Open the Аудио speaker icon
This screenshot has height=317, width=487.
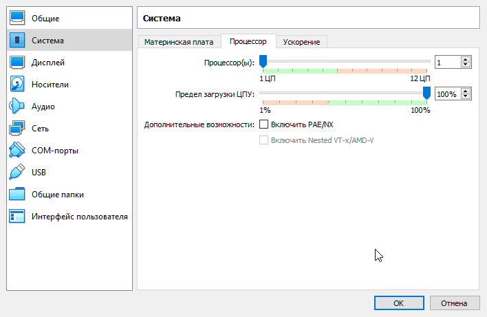17,107
